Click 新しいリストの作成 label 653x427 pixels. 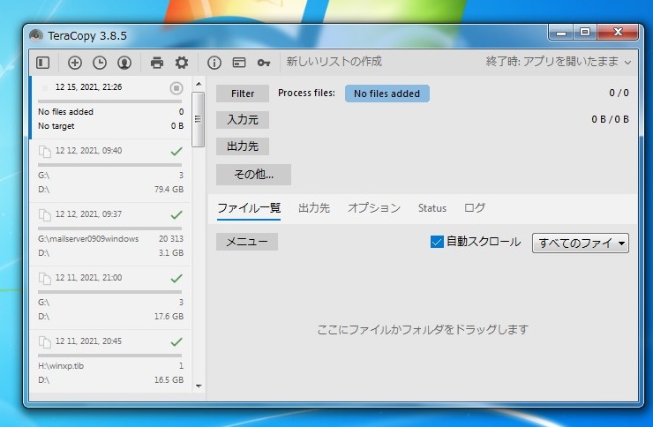tap(334, 62)
